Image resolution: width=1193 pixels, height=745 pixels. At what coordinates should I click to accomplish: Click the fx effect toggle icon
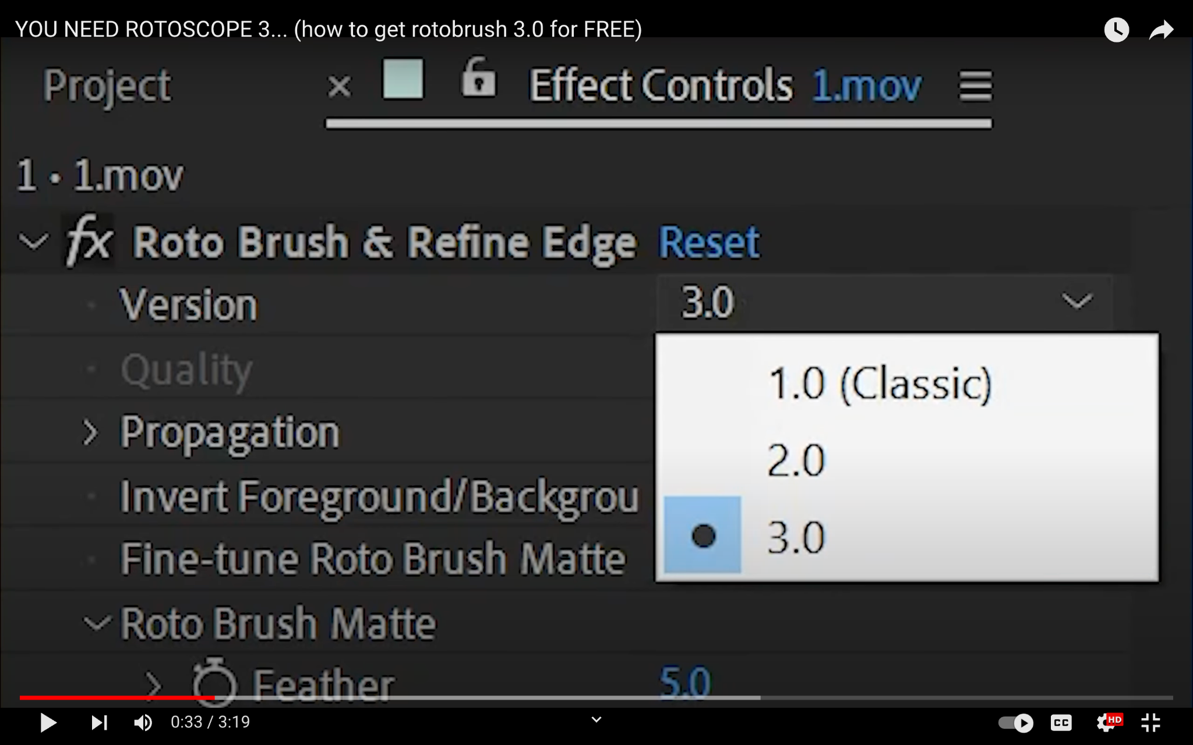coord(89,241)
